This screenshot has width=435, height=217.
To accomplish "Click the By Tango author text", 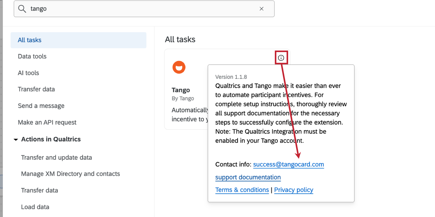I will pyautogui.click(x=183, y=99).
